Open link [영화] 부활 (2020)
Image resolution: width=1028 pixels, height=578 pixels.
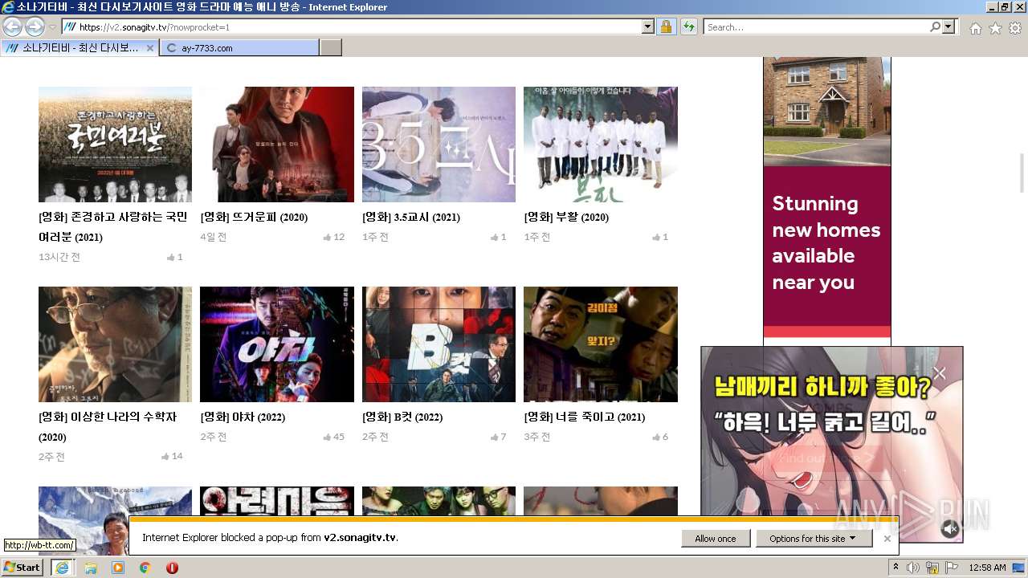(x=566, y=217)
